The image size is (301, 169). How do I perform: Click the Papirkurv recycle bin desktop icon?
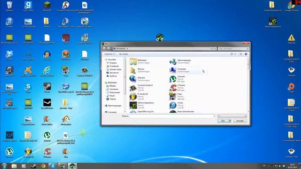tap(9, 6)
